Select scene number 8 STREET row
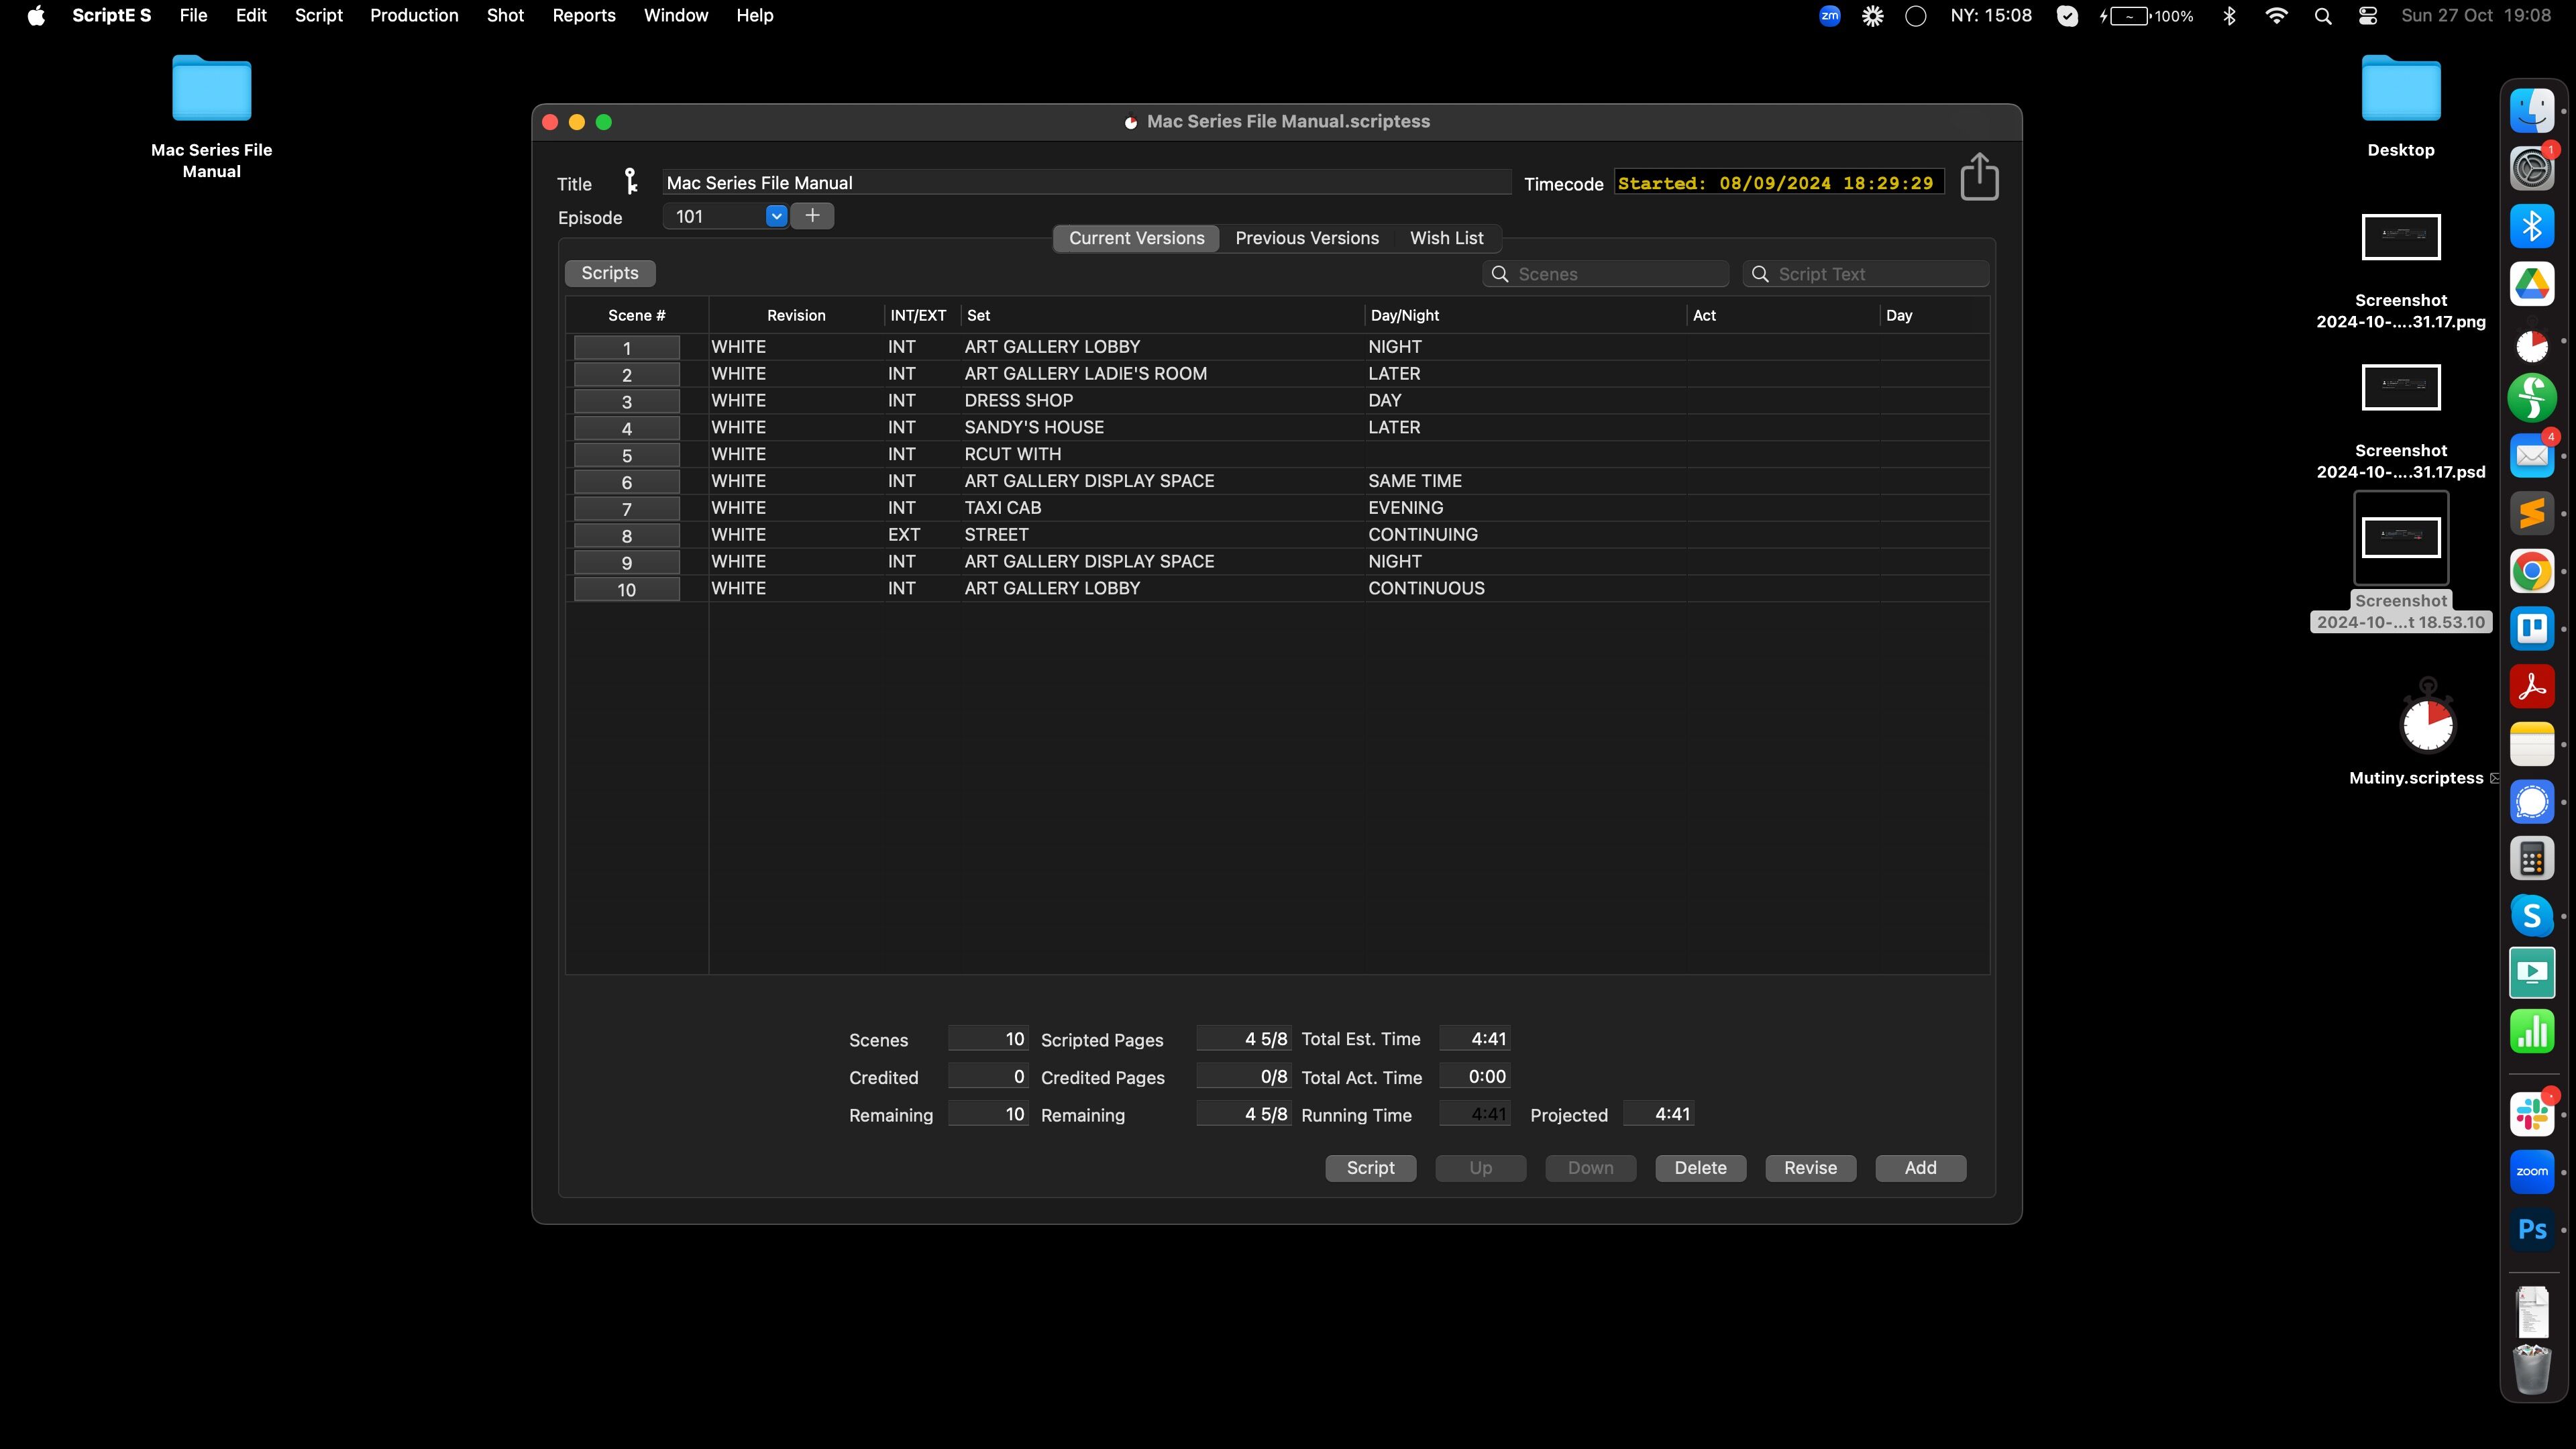The width and height of the screenshot is (2576, 1449). tap(996, 535)
